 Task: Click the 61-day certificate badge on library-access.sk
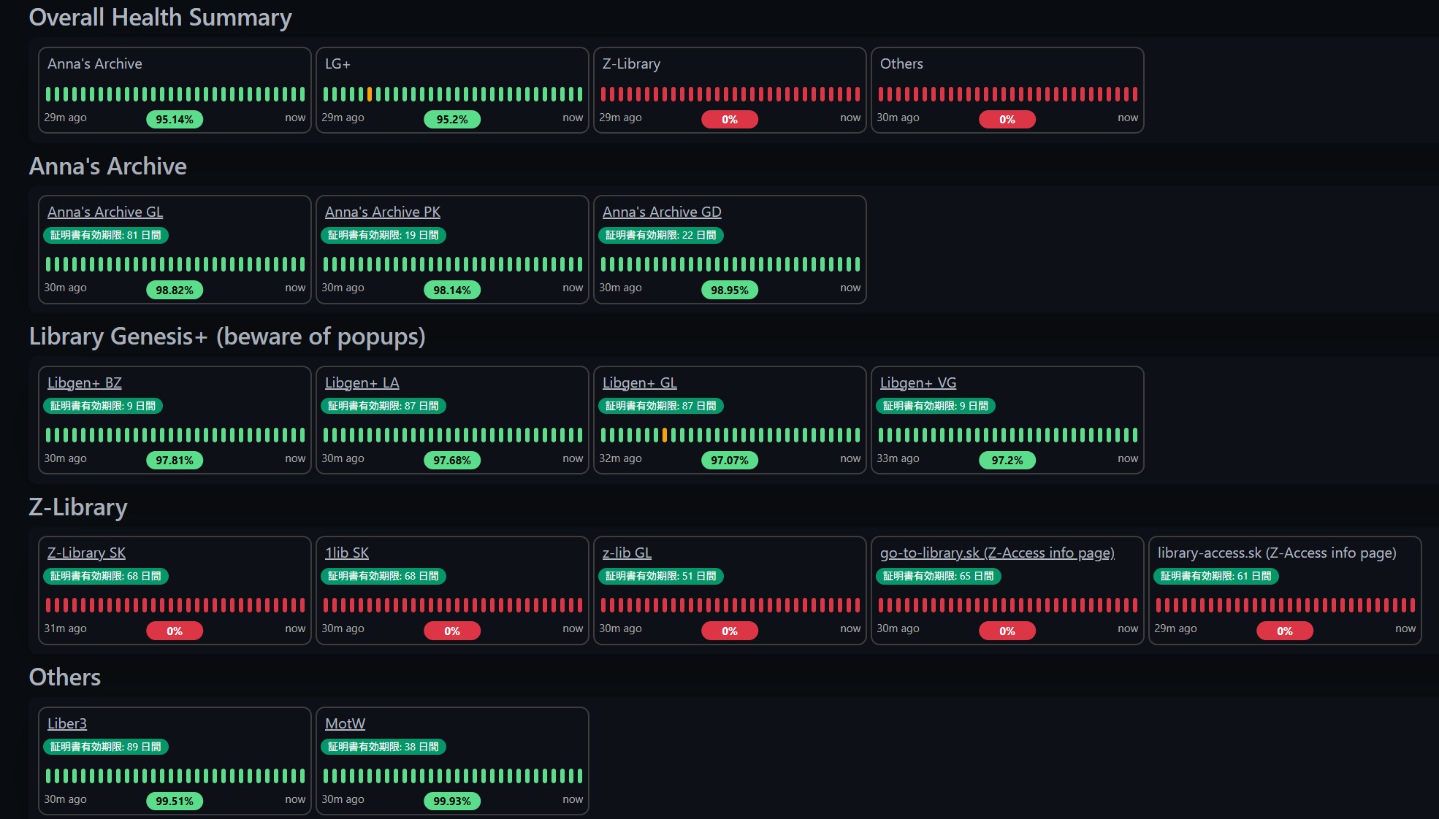pyautogui.click(x=1216, y=576)
